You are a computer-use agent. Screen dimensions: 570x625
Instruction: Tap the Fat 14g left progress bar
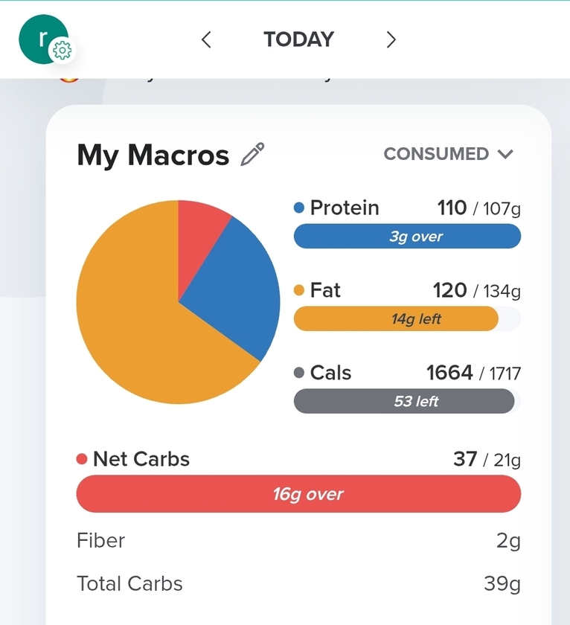click(x=407, y=318)
